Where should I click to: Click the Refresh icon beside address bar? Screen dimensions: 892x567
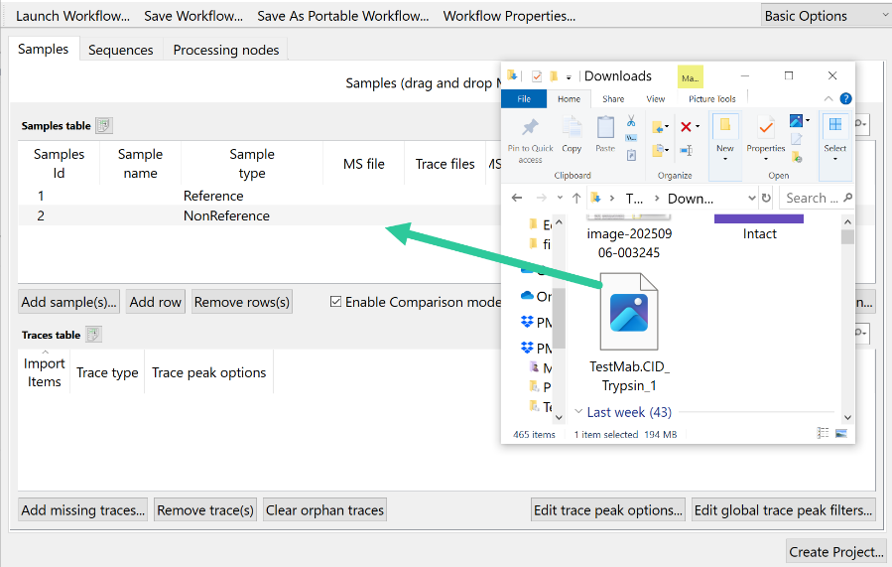pyautogui.click(x=766, y=198)
